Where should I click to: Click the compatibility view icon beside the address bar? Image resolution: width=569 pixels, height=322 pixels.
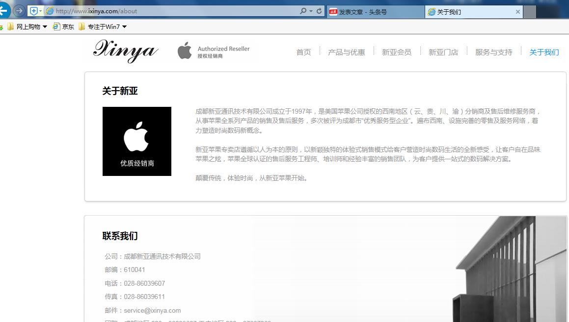tap(33, 10)
